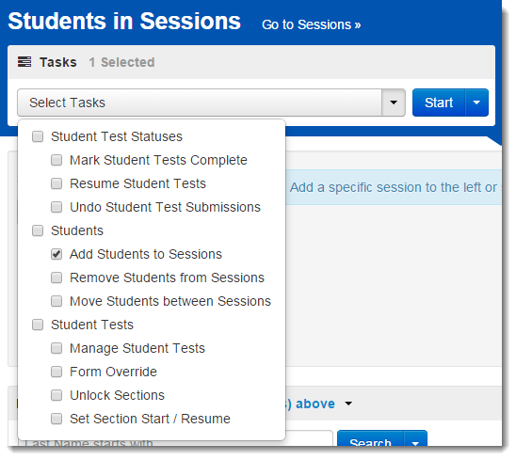Expand the Search button dropdown arrow
The image size is (516, 460).
pos(415,439)
